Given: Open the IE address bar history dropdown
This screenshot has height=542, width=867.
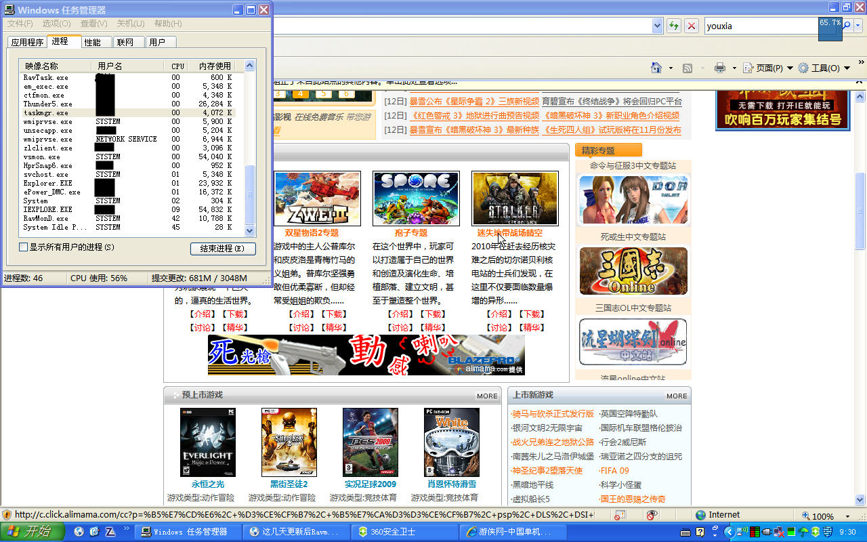Looking at the screenshot, I should (x=657, y=26).
